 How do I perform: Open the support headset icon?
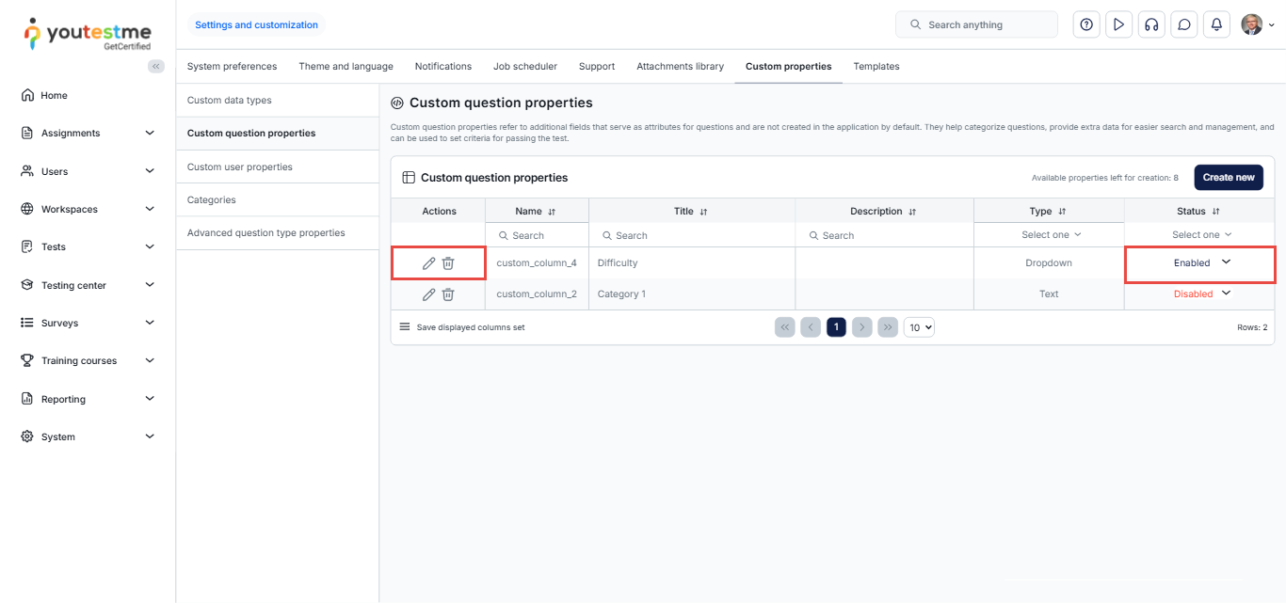coord(1151,24)
